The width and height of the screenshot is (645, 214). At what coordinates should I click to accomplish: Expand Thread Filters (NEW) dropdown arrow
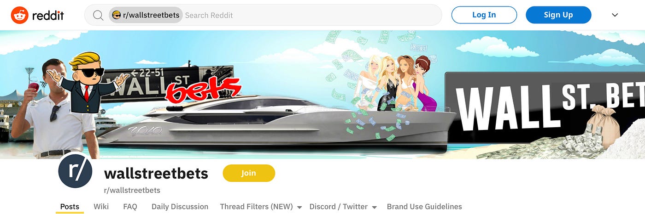299,208
